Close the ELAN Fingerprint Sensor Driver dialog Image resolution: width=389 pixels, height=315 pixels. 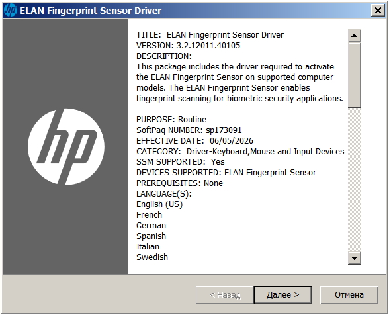coord(378,11)
